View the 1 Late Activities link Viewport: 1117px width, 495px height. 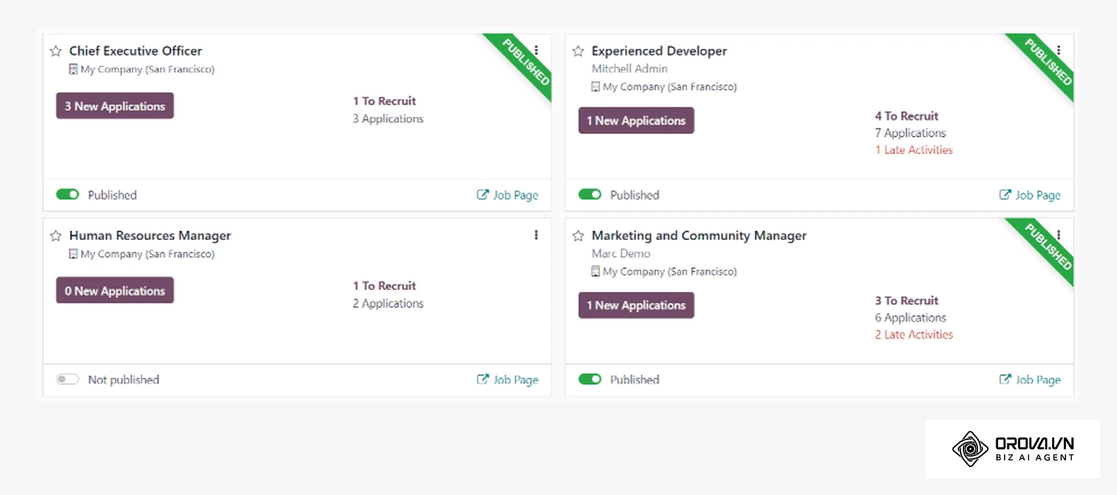coord(914,150)
